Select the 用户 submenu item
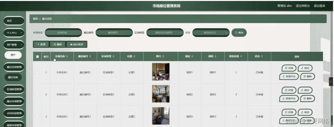The width and height of the screenshot is (334, 127). tap(13, 55)
